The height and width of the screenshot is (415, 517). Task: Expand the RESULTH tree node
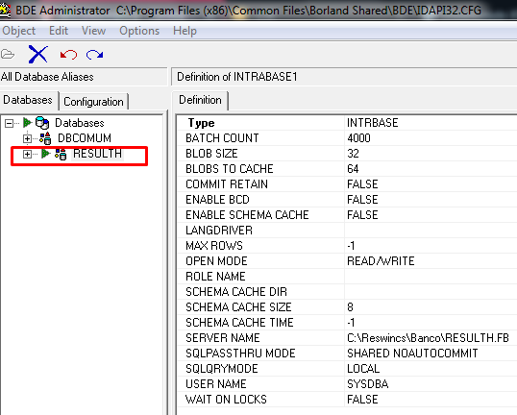coord(27,154)
